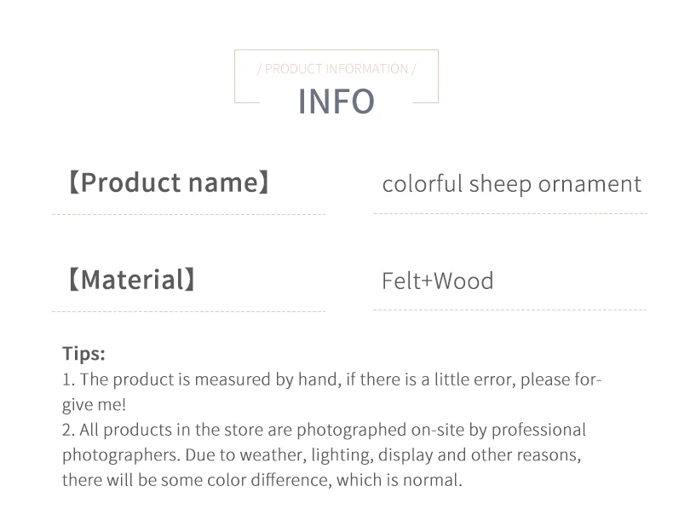The height and width of the screenshot is (521, 673).
Task: Click dashed line beneath the Material label
Action: pyautogui.click(x=188, y=311)
